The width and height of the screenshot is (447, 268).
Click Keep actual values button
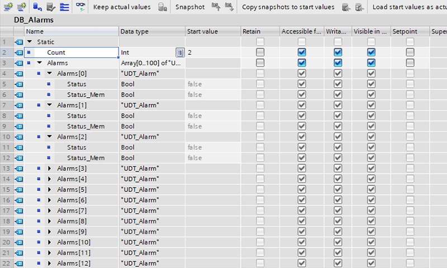pos(122,7)
